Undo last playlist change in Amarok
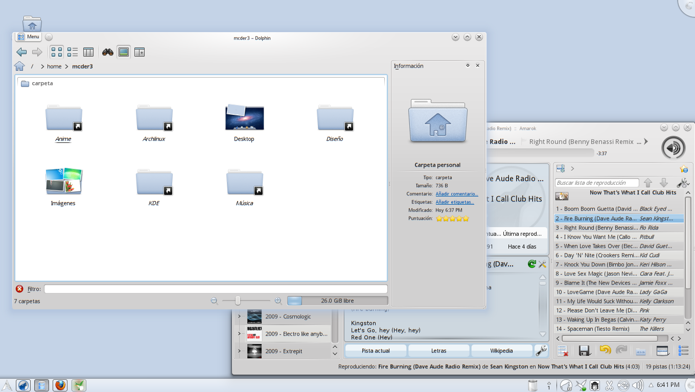The height and width of the screenshot is (392, 695). tap(606, 350)
